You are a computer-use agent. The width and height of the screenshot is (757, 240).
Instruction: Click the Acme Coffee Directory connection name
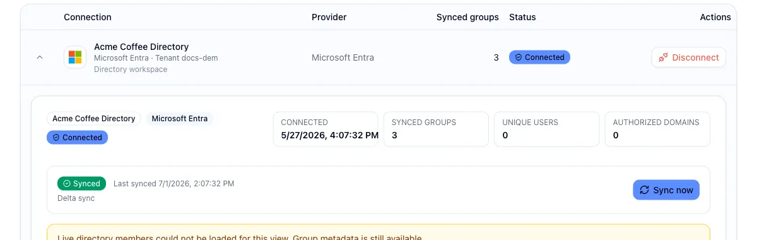coord(141,47)
